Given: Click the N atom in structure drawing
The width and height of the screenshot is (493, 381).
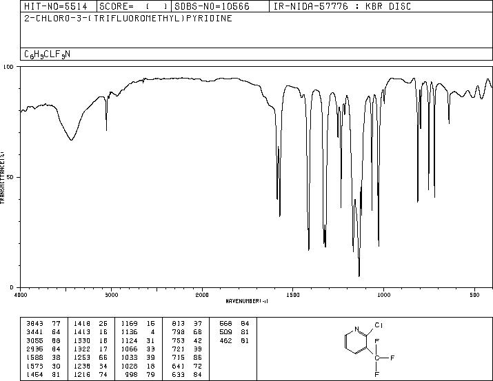Looking at the screenshot, I should point(356,329).
